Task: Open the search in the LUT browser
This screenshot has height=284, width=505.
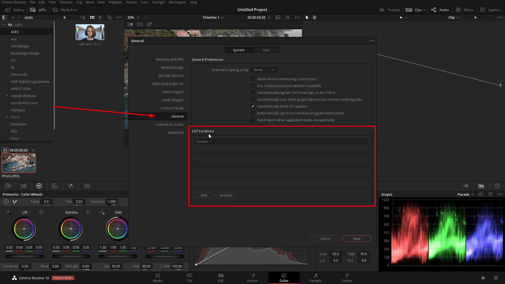Action: 109,17
